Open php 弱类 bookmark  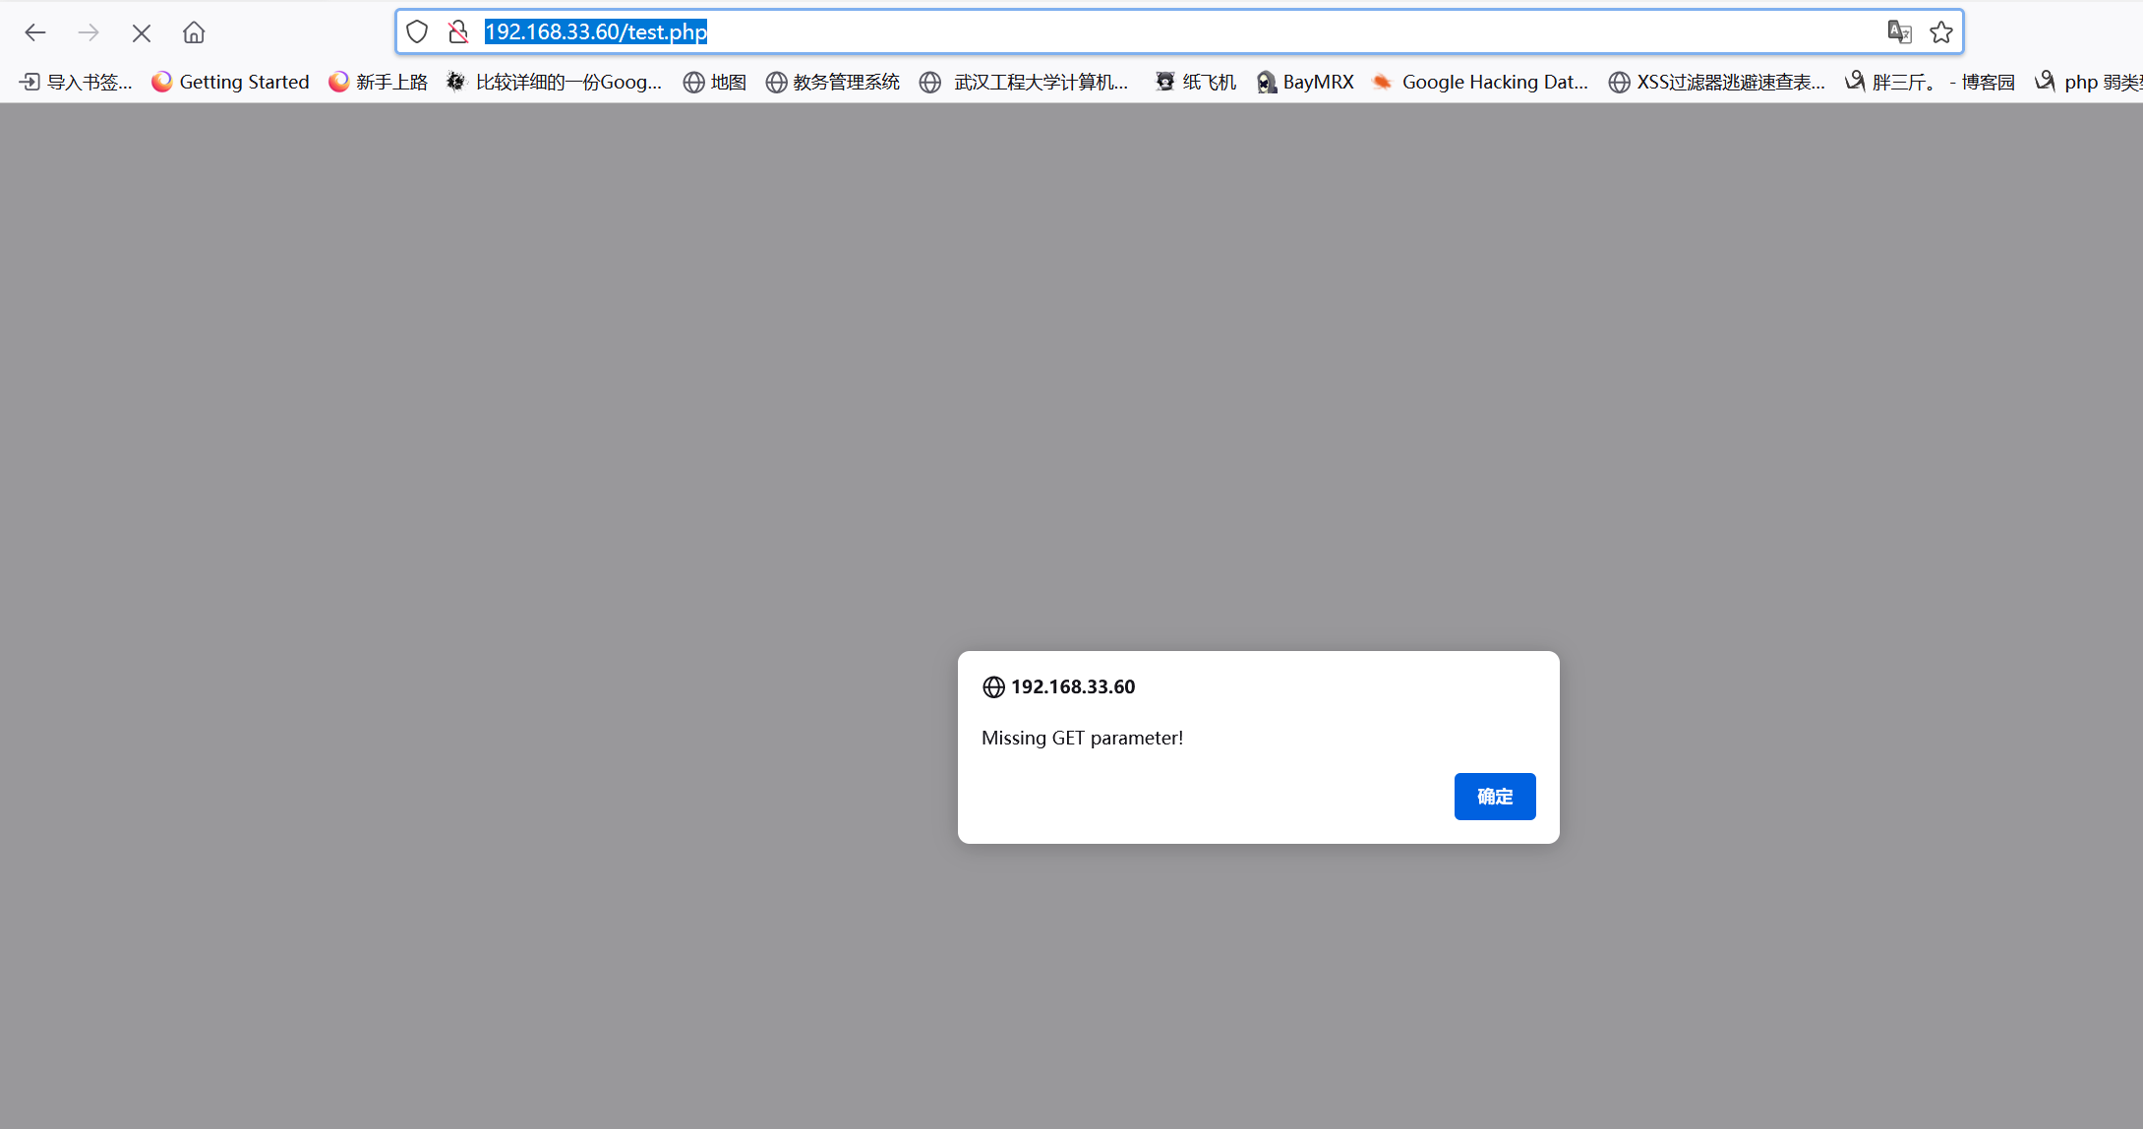point(2089,82)
